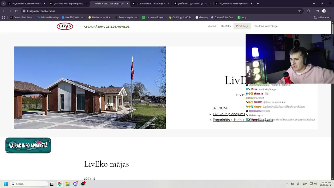Switch the LAV keyboard language indicator
Viewport: 334px width, 188px height.
tap(305, 184)
